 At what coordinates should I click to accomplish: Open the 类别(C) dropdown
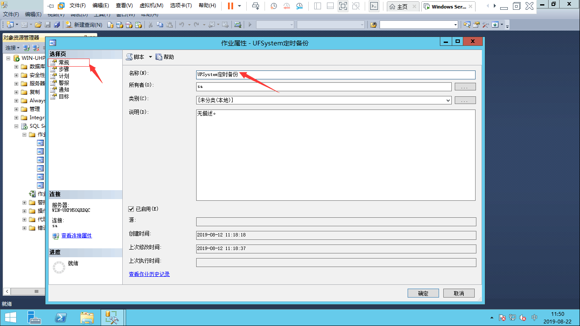point(448,100)
